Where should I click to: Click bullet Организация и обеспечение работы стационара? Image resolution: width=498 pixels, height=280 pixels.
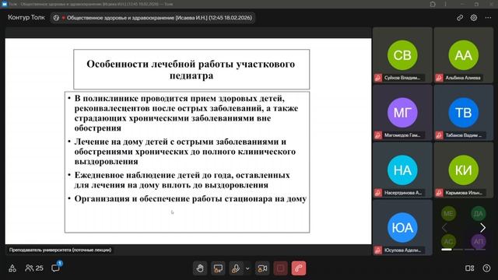pos(190,199)
